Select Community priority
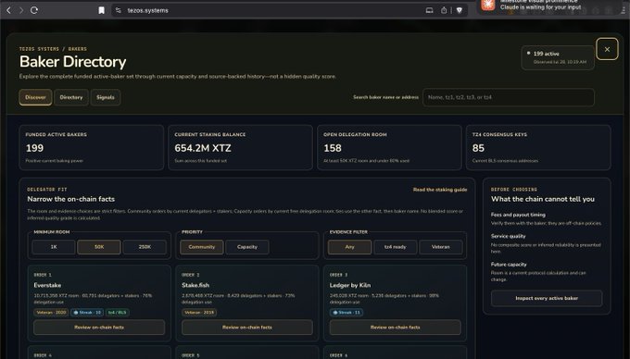 tap(202, 247)
